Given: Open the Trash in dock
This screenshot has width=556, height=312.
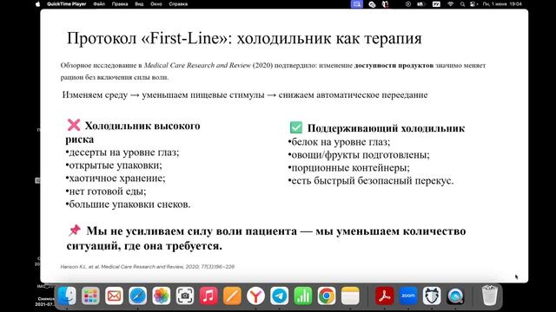Looking at the screenshot, I should [x=490, y=295].
